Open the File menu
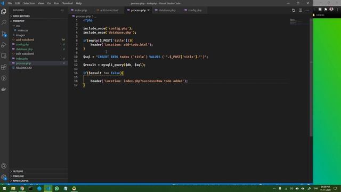The height and width of the screenshot is (192, 341). tap(10, 3)
